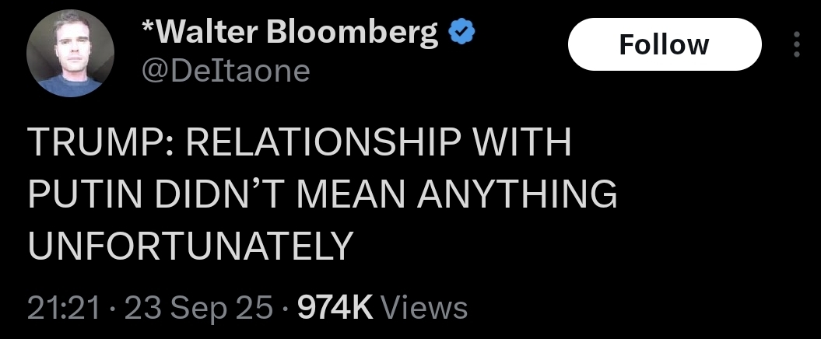Screen dimensions: 821x339
Task: Follow the Walter Bloomberg account
Action: pos(665,44)
